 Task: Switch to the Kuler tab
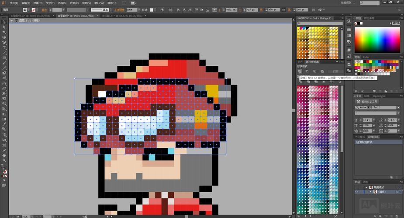(x=366, y=57)
